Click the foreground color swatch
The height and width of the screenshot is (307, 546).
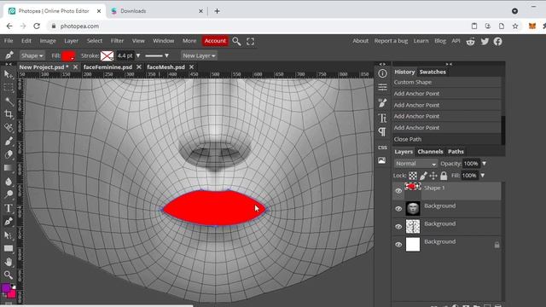point(6,288)
